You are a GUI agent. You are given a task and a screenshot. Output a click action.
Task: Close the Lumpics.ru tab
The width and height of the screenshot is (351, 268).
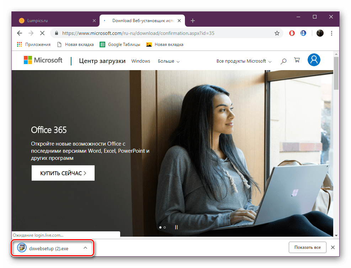point(94,21)
